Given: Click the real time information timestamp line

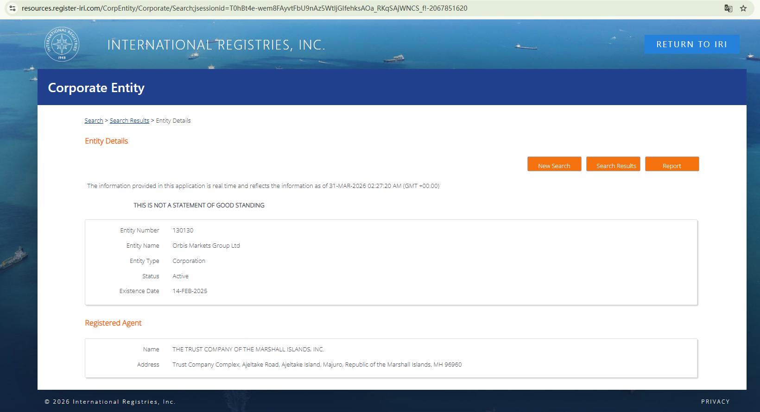Looking at the screenshot, I should [x=263, y=186].
